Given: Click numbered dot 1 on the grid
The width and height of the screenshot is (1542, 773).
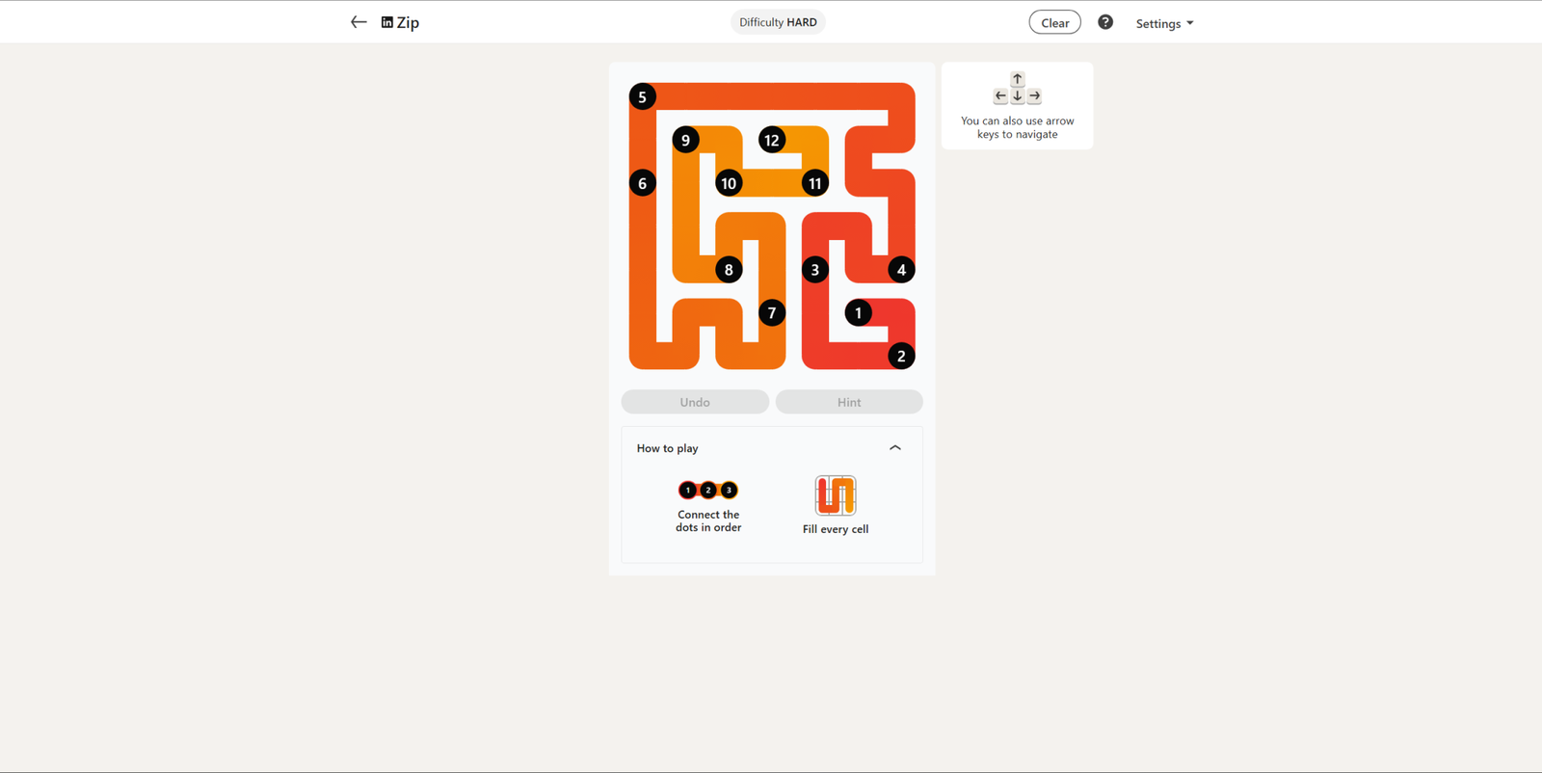Looking at the screenshot, I should tap(859, 313).
